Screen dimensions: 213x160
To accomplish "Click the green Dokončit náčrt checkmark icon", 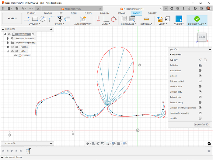I will coord(197,19).
